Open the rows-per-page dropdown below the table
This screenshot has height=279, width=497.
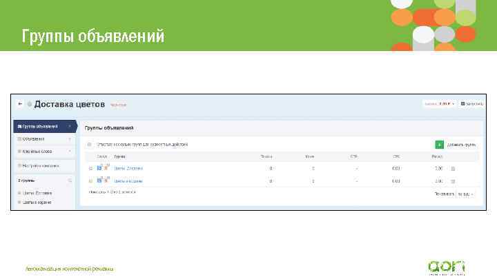pos(465,194)
